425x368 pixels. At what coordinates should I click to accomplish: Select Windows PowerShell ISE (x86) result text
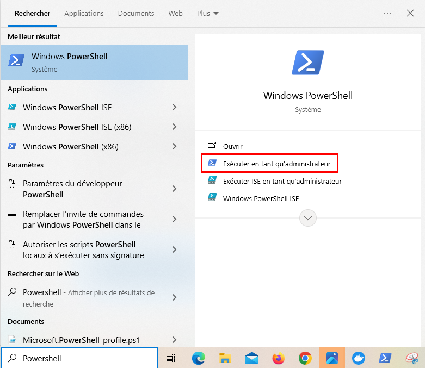77,127
